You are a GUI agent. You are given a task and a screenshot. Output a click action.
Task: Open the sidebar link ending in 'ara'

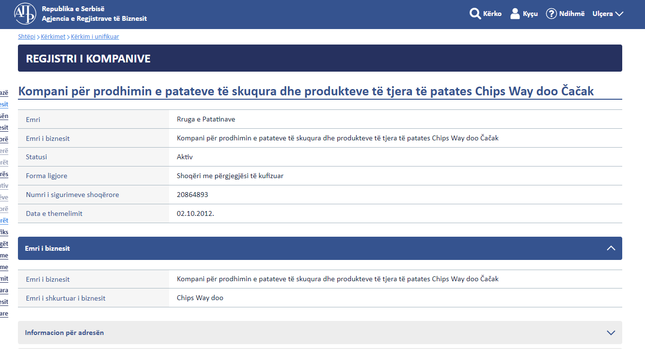[x=4, y=290]
